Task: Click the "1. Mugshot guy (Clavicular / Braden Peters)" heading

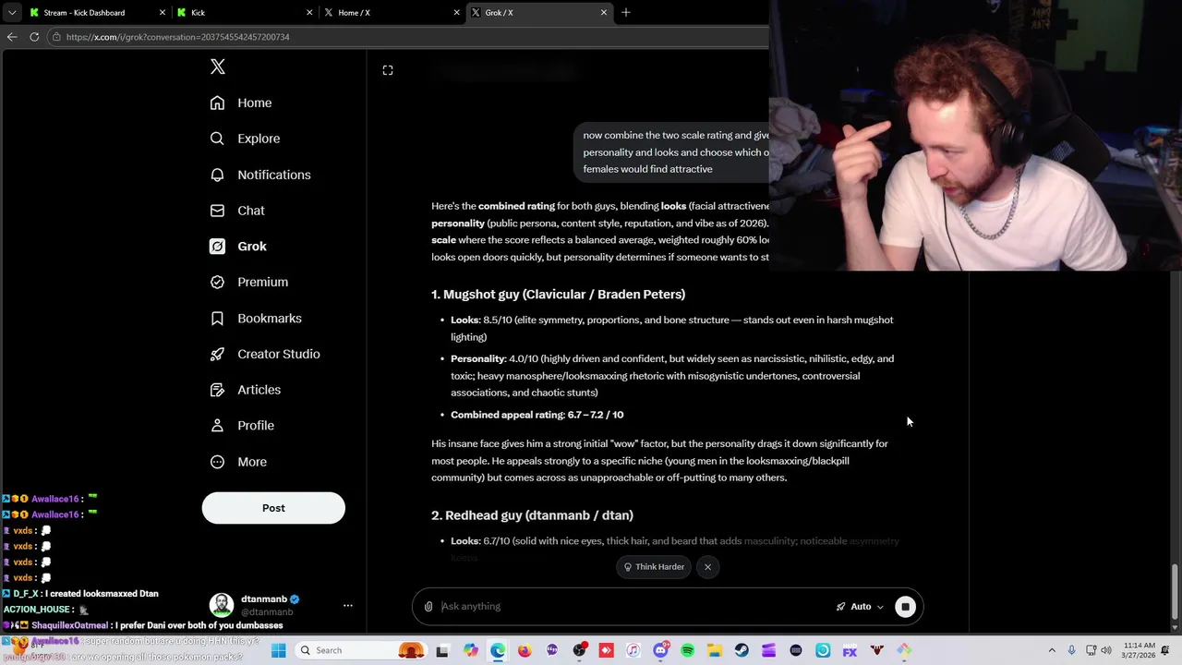Action: pos(558,295)
